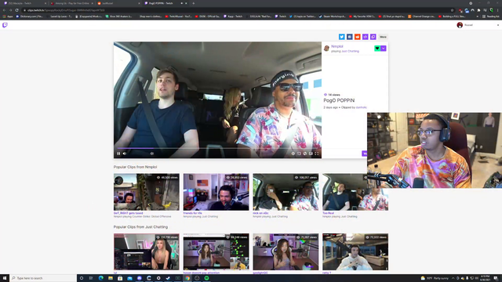Viewport: 502px width, 282px height.
Task: Click the friends for life title link
Action: tap(192, 213)
